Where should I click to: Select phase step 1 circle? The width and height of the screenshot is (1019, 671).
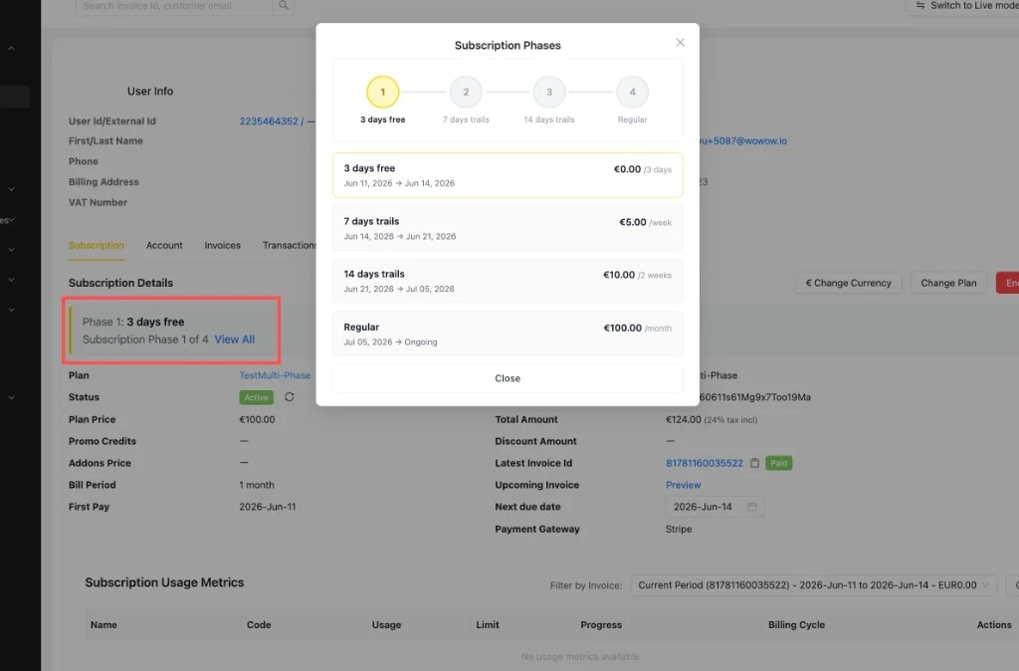point(383,92)
